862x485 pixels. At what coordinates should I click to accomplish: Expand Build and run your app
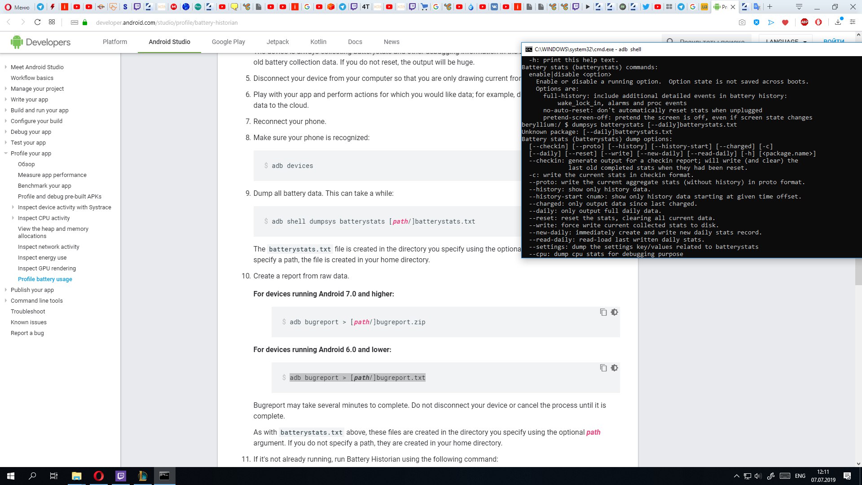click(6, 110)
